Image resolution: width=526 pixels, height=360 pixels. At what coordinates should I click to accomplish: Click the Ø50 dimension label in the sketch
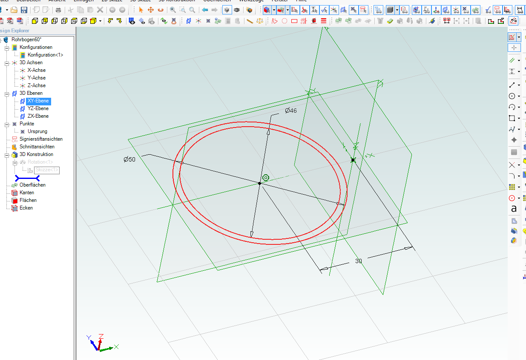(x=129, y=159)
